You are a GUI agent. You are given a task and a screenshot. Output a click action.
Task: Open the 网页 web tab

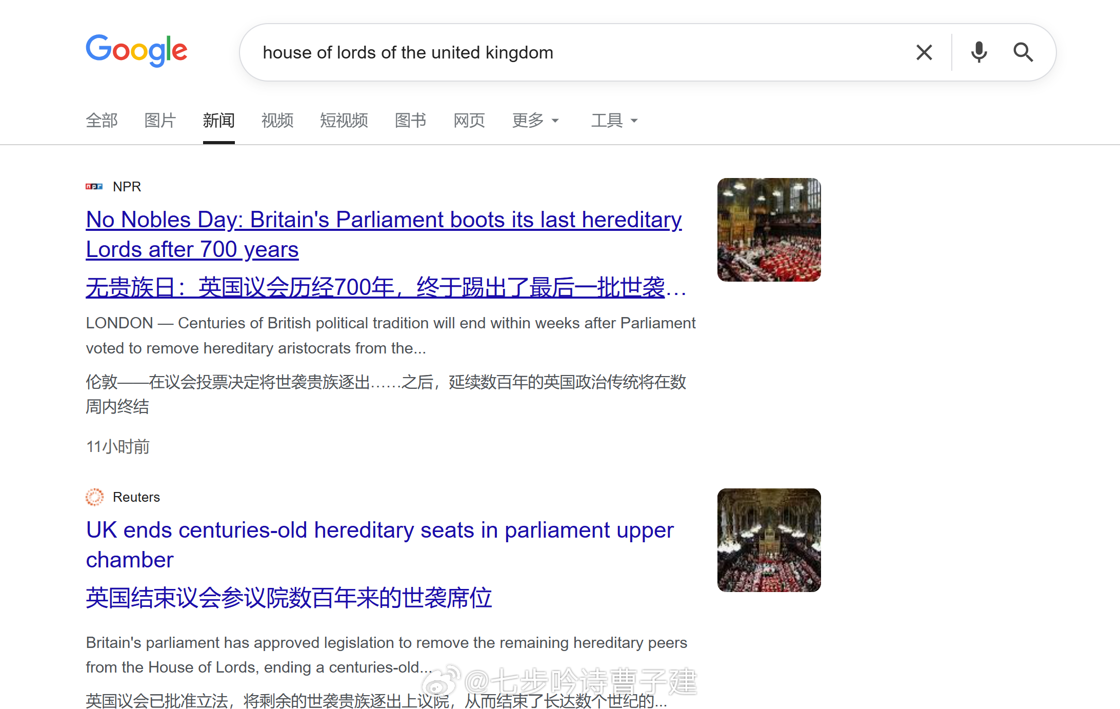click(x=469, y=121)
